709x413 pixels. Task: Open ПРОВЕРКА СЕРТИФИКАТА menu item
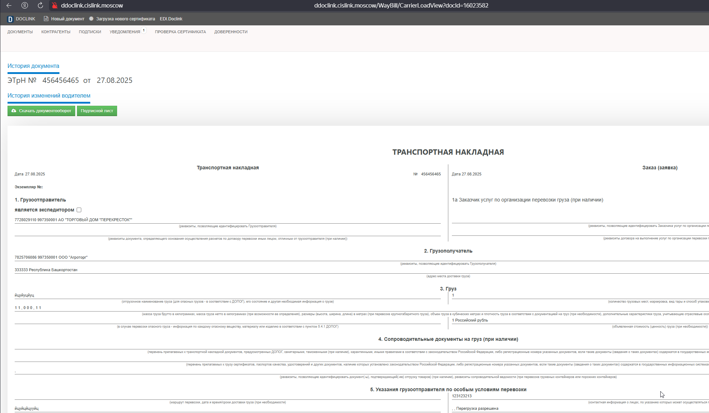[x=180, y=32]
